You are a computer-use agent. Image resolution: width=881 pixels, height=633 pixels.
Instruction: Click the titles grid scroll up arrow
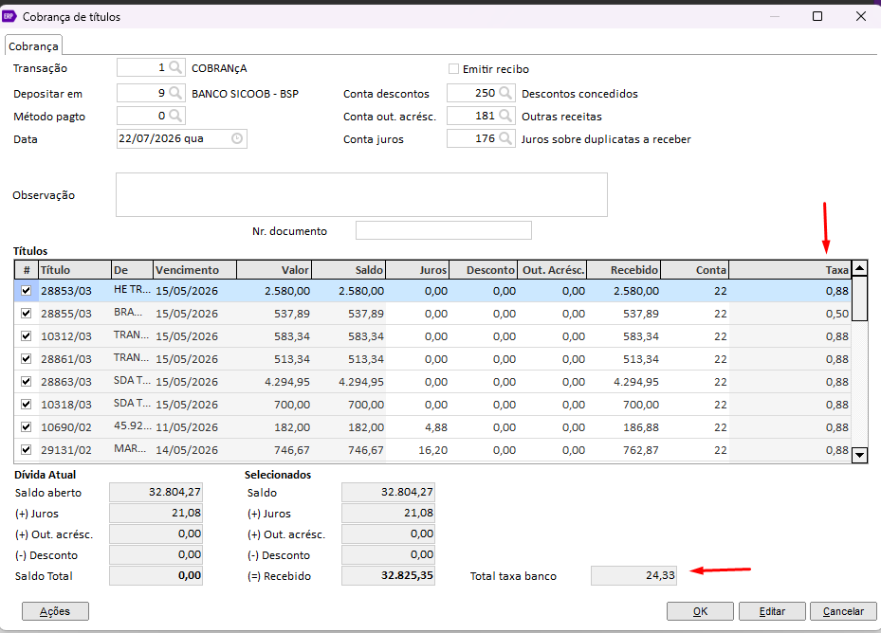(859, 268)
